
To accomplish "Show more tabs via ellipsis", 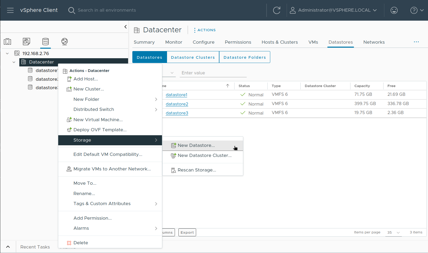I will [416, 42].
